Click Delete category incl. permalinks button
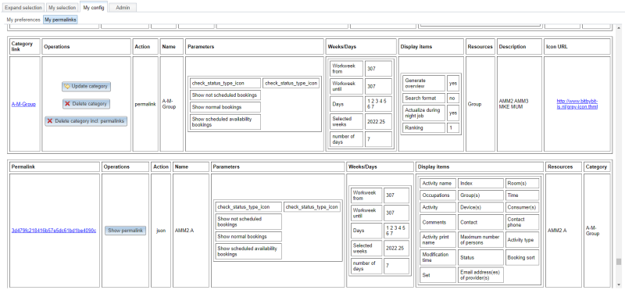Viewport: 625px width, 290px height. point(86,121)
